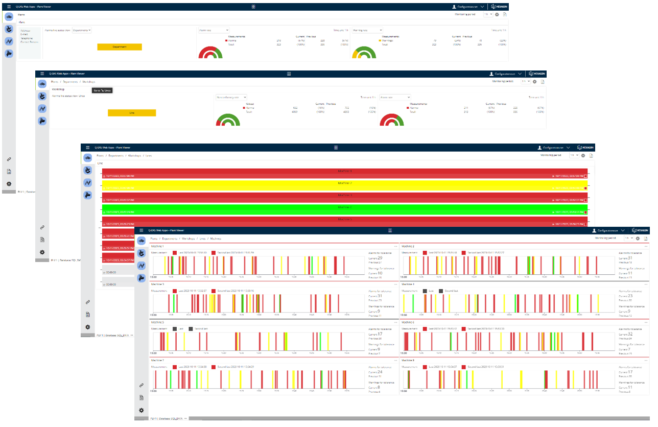Screen dimensions: 658x427
Task: Click yellow Line button in Workshop window
Action: pos(132,113)
